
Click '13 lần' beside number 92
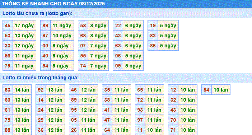[x=55, y=90]
